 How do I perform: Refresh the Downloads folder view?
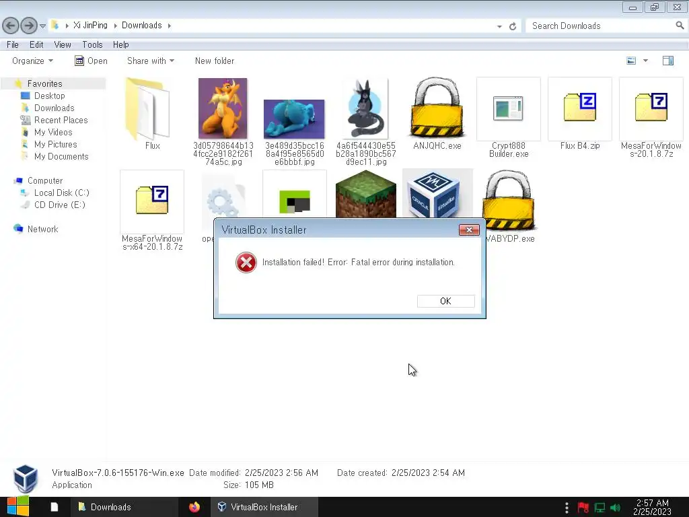(512, 26)
